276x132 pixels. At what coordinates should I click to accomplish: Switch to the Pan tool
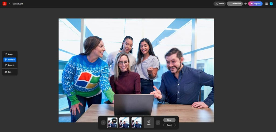click(10, 72)
